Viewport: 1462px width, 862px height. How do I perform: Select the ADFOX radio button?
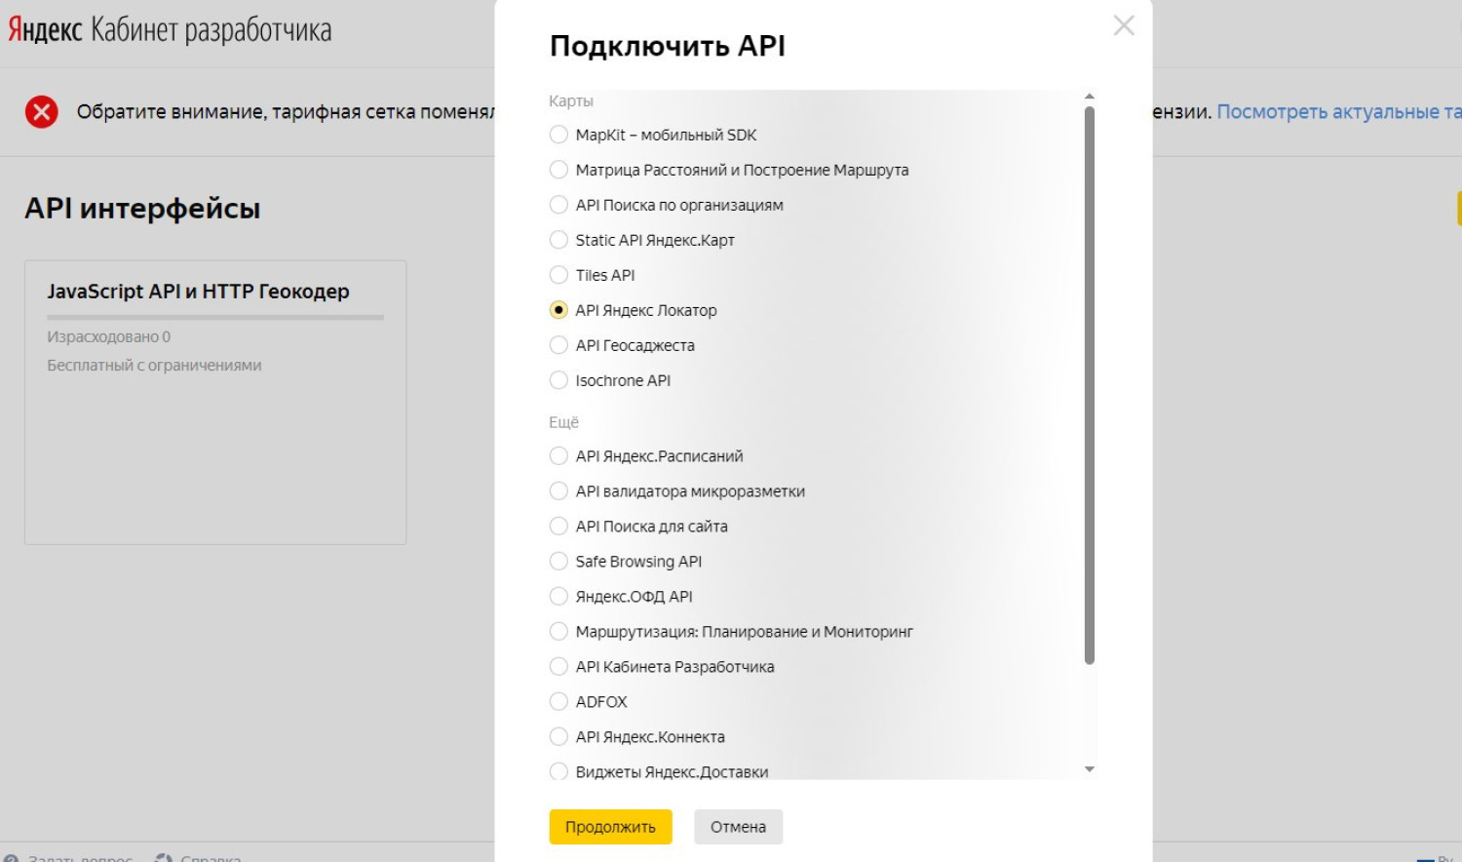click(x=558, y=702)
